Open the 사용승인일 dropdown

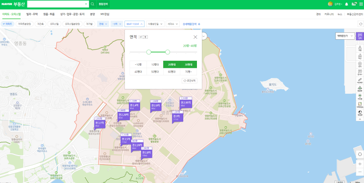(155, 24)
